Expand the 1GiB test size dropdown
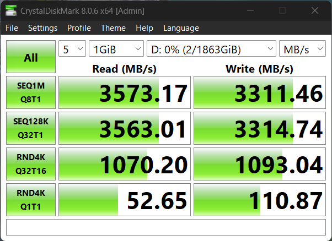This screenshot has width=332, height=241. (116, 50)
